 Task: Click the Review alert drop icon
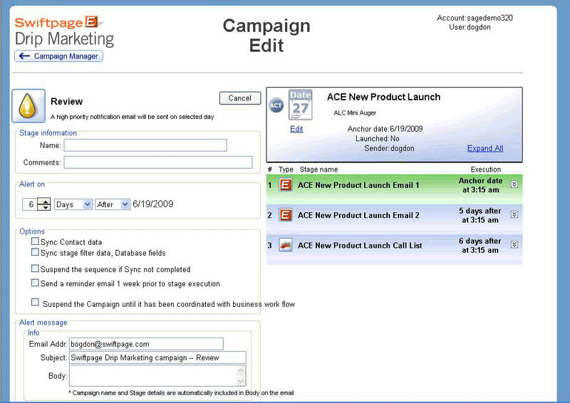28,106
